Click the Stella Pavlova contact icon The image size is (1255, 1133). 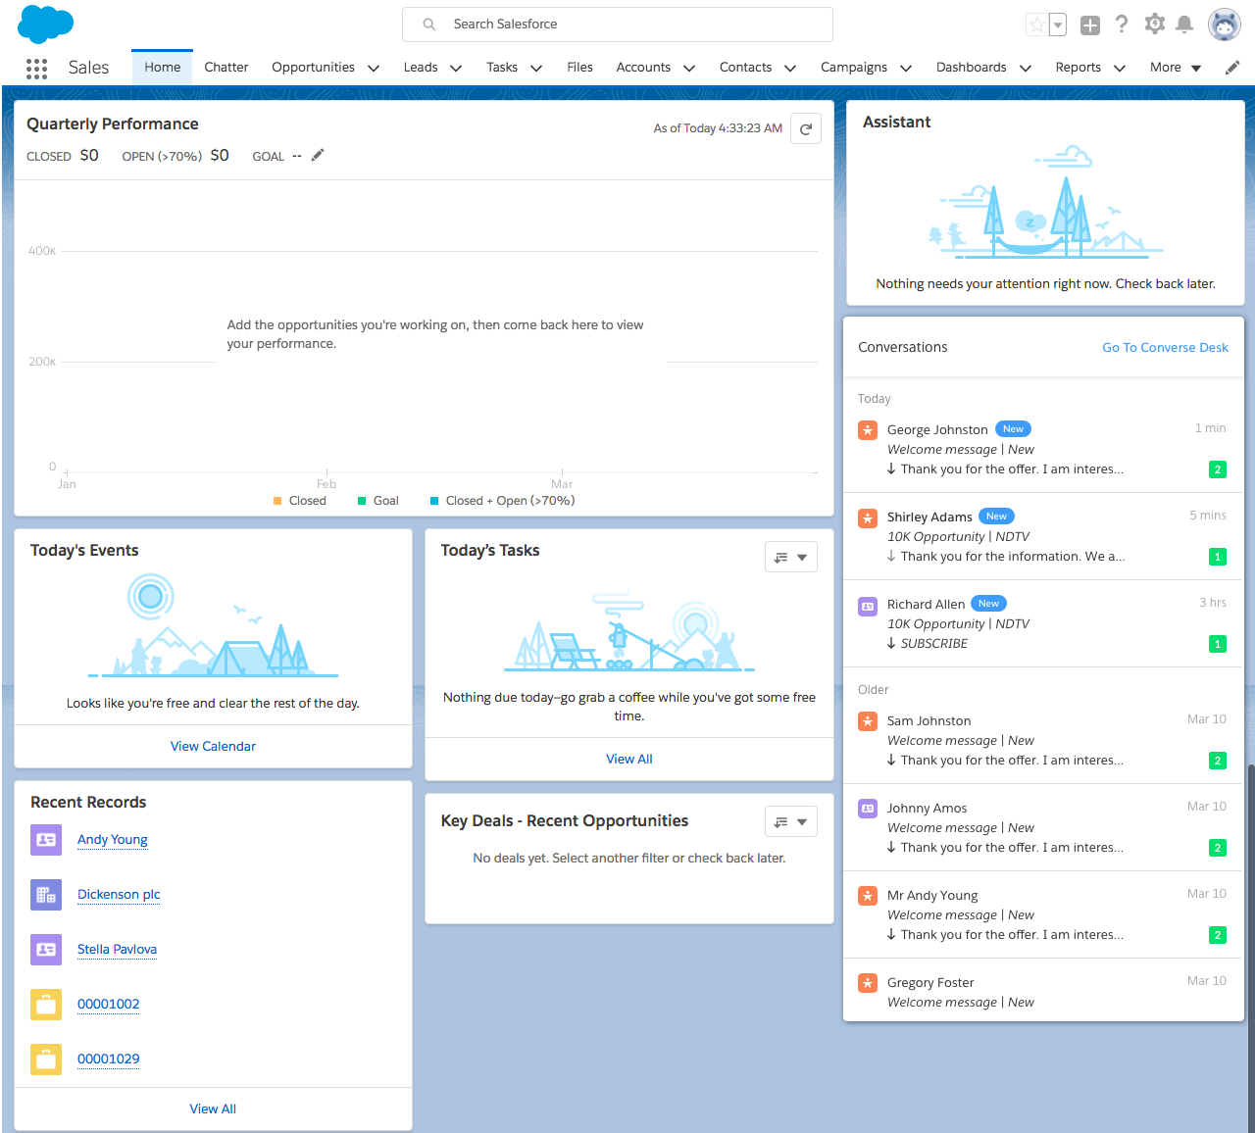click(46, 950)
